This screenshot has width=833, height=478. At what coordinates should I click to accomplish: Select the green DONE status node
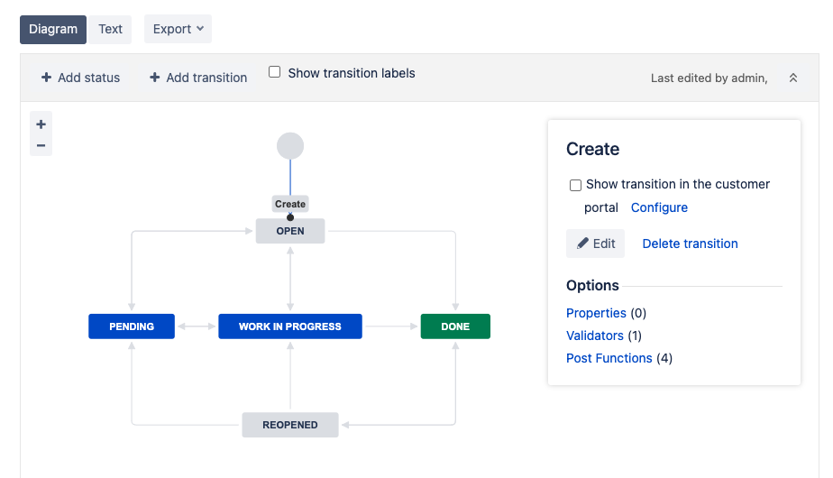pyautogui.click(x=455, y=326)
